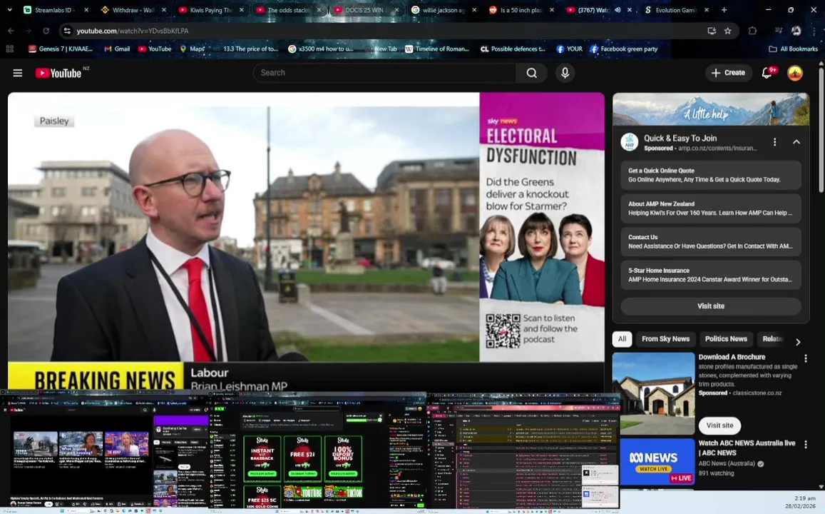Close the Kiwis Paying tab
The image size is (825, 514).
pyautogui.click(x=242, y=10)
